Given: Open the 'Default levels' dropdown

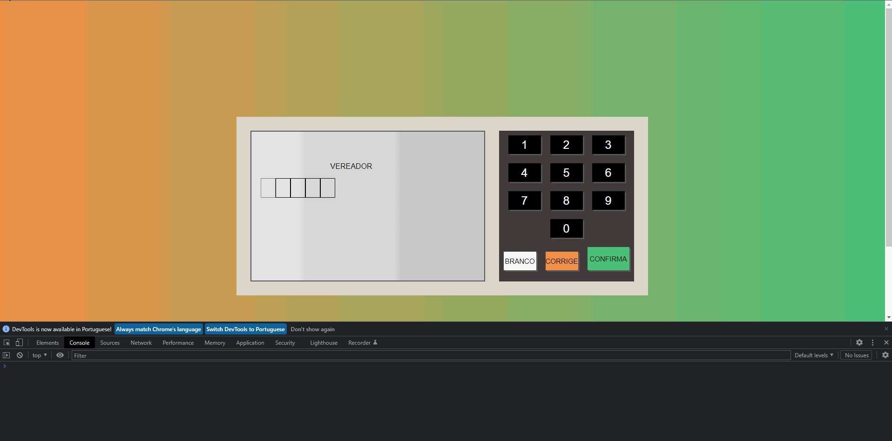Looking at the screenshot, I should pyautogui.click(x=813, y=355).
